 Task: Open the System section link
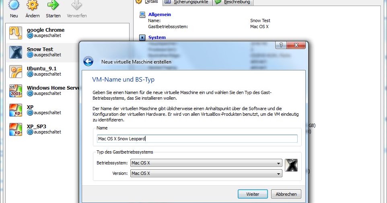157,37
